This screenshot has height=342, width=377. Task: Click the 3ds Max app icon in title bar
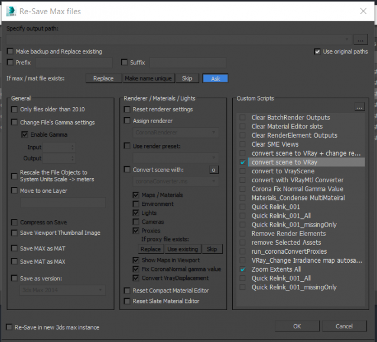11,11
